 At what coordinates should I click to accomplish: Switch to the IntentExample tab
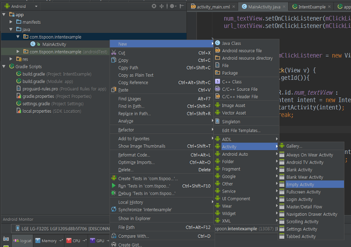coord(312,7)
